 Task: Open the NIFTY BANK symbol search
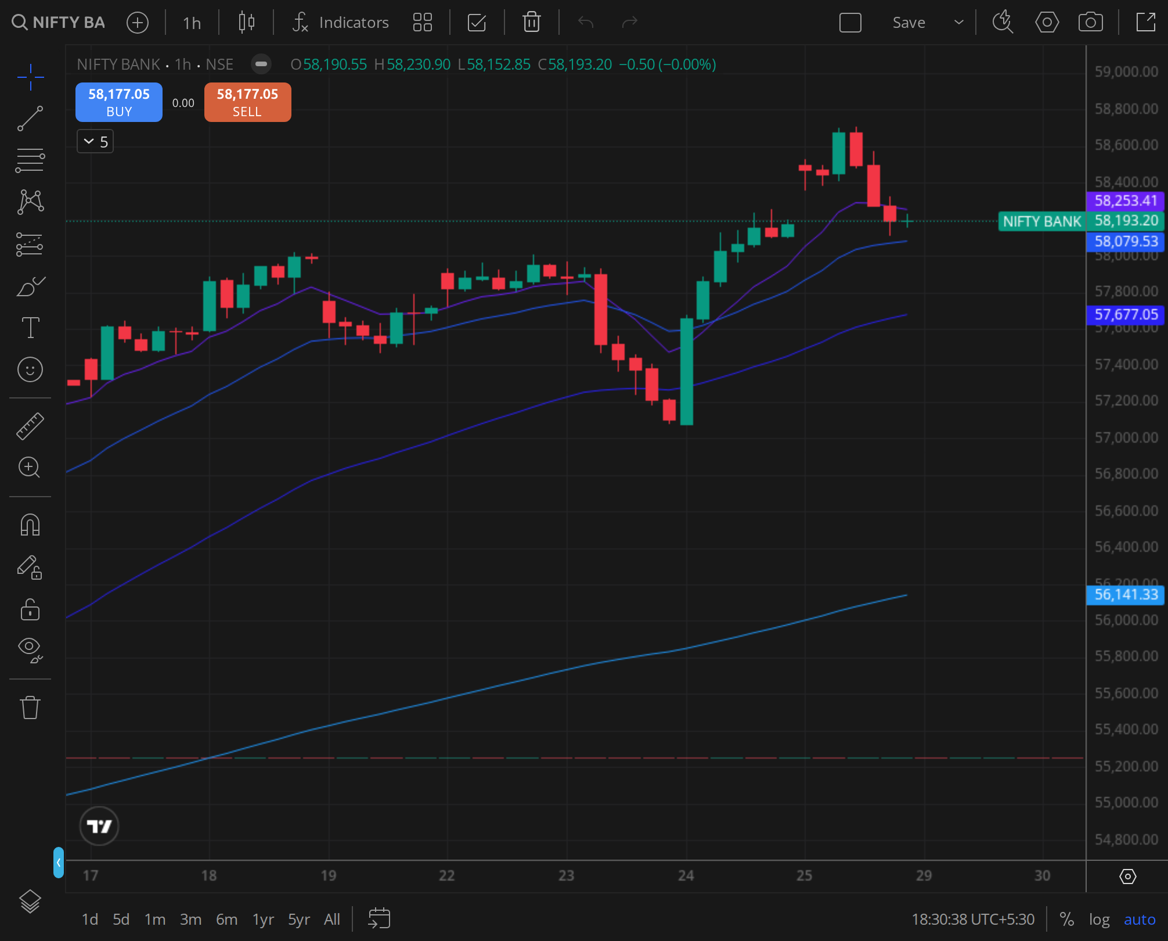[x=59, y=23]
